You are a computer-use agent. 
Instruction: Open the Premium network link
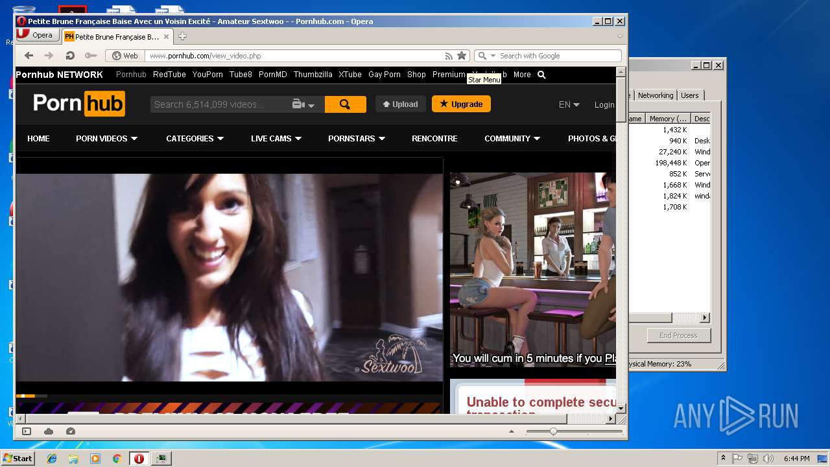[449, 75]
